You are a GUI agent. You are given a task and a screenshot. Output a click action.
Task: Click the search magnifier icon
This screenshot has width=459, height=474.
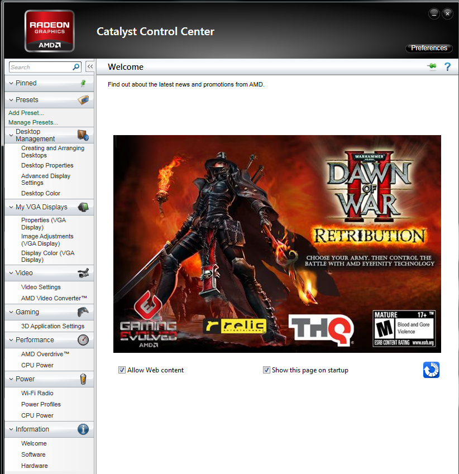pyautogui.click(x=75, y=66)
